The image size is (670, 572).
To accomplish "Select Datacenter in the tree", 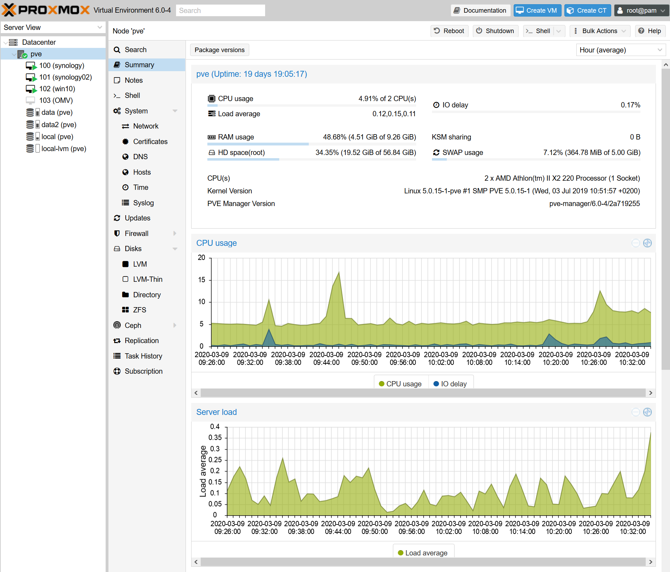I will (38, 42).
